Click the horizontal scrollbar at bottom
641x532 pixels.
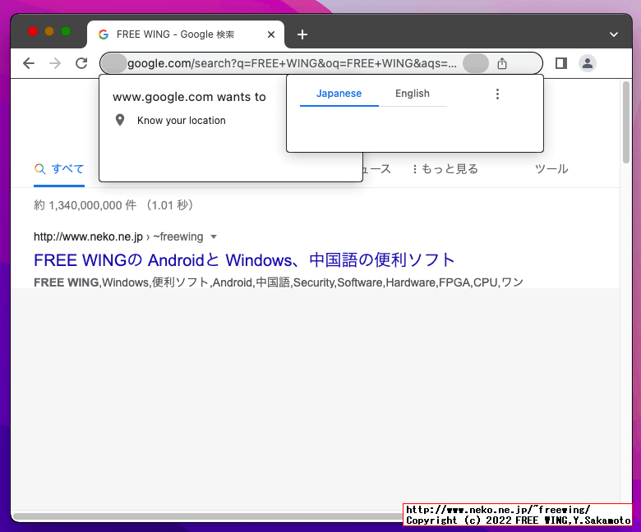(209, 516)
